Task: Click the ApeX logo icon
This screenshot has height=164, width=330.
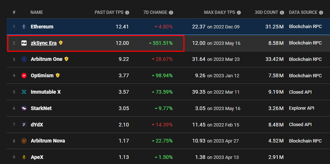Action: click(x=24, y=157)
